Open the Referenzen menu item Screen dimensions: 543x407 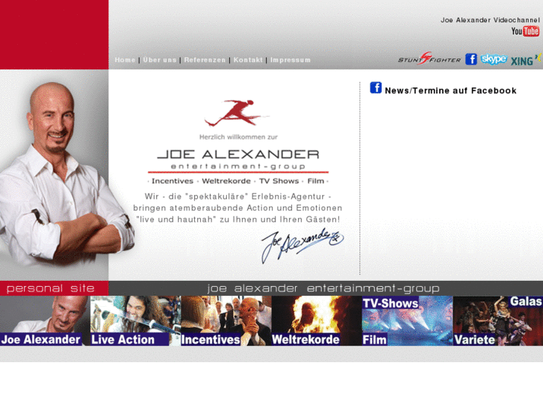click(205, 60)
